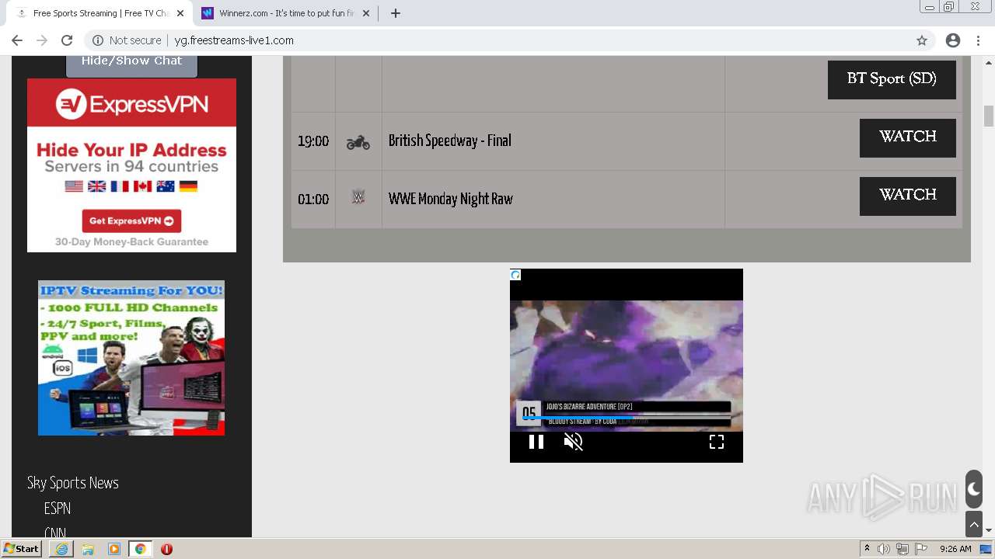995x559 pixels.
Task: Click the Action Center flag icon
Action: (921, 549)
